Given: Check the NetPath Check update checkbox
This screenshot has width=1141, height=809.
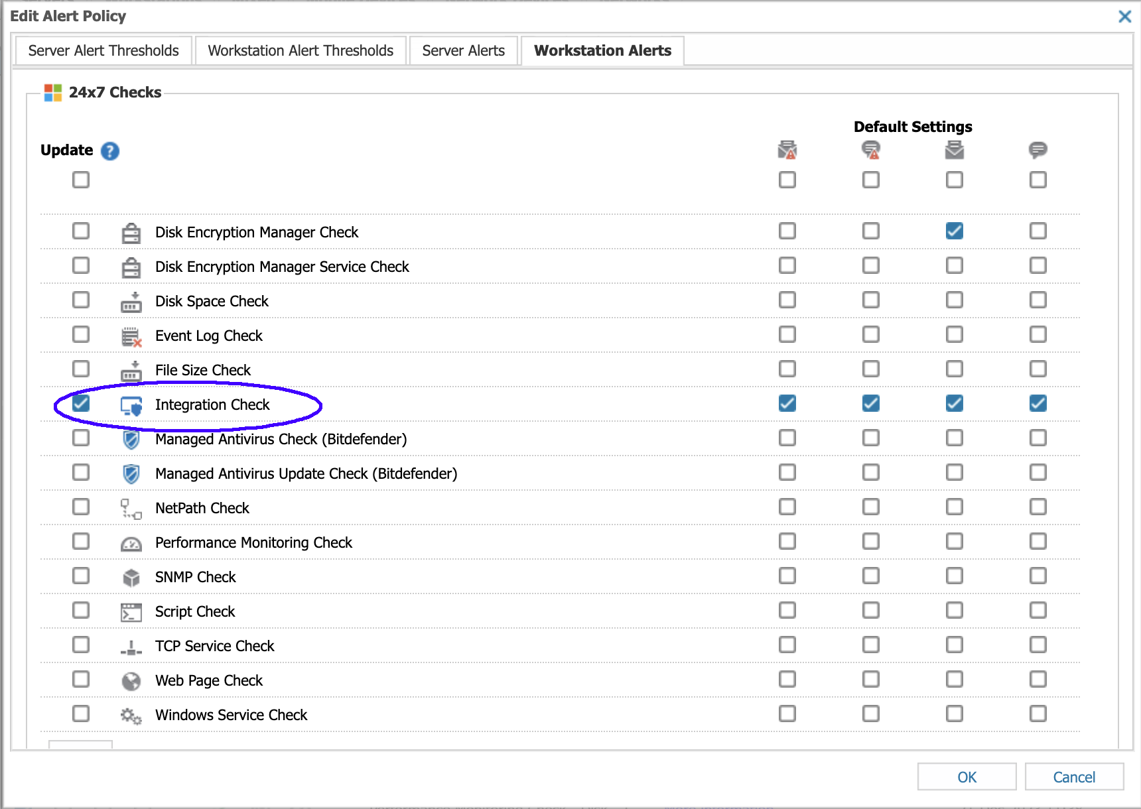Looking at the screenshot, I should [80, 506].
